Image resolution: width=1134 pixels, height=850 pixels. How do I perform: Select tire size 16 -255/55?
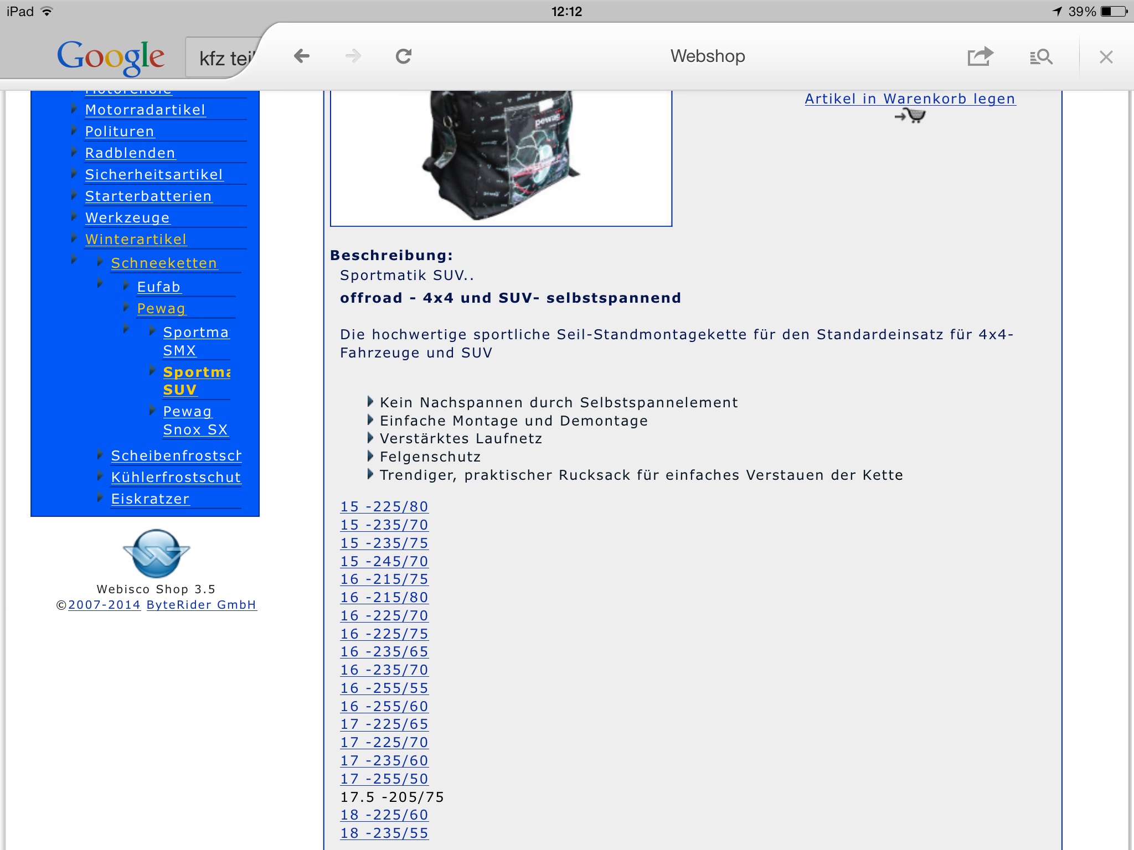pyautogui.click(x=384, y=688)
